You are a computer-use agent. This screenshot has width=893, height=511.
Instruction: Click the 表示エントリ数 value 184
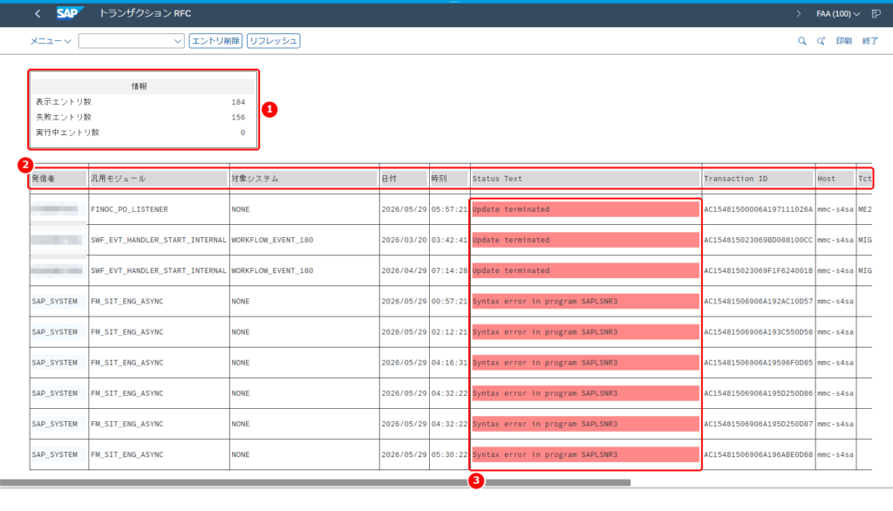(238, 103)
